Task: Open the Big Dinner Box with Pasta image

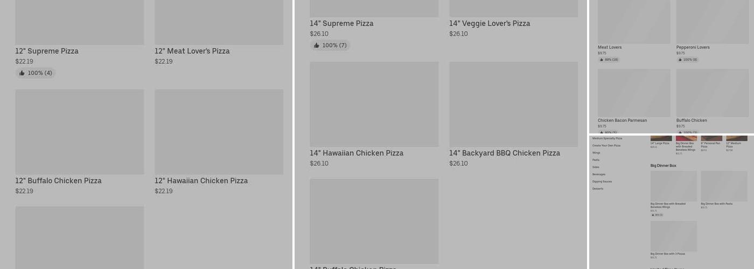Action: [724, 186]
